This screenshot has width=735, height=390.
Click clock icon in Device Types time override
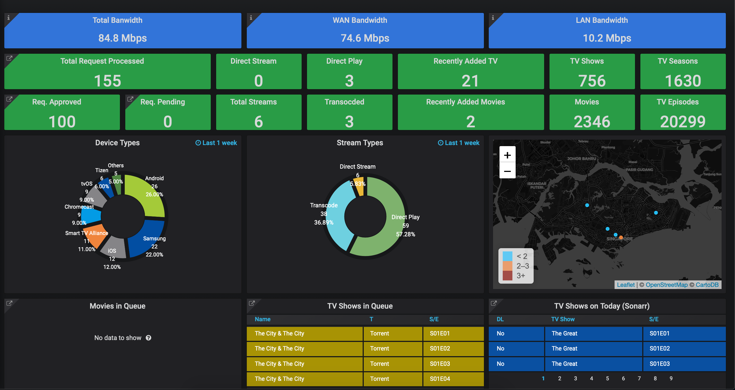(198, 143)
